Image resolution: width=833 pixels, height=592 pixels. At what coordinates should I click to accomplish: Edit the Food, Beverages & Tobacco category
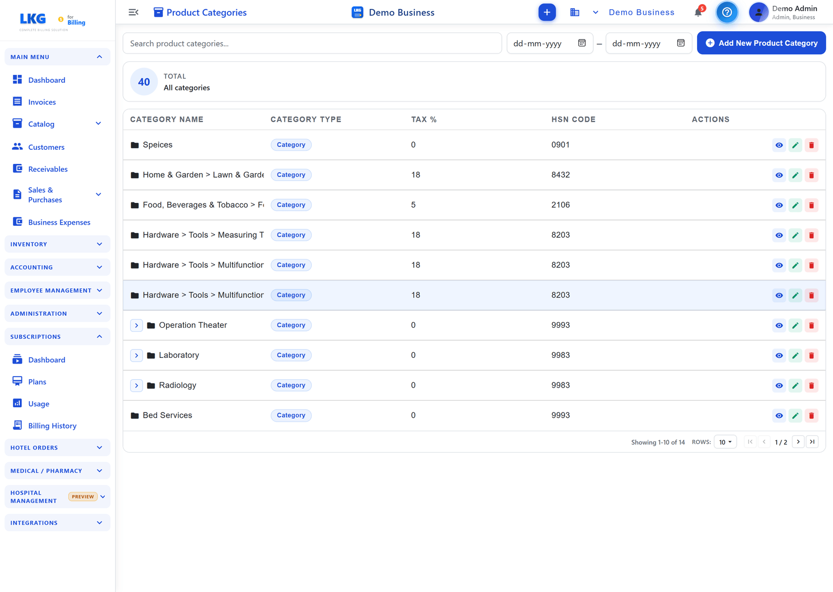click(795, 205)
